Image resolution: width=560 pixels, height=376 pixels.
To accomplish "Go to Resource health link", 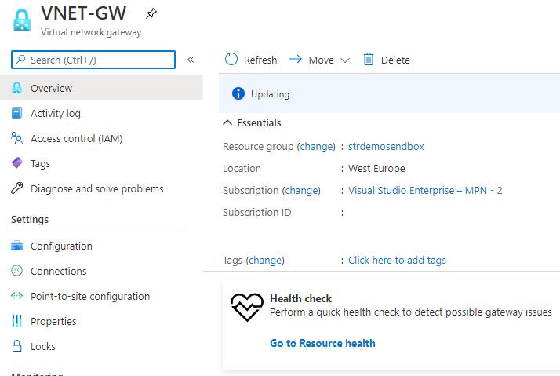I will click(322, 343).
